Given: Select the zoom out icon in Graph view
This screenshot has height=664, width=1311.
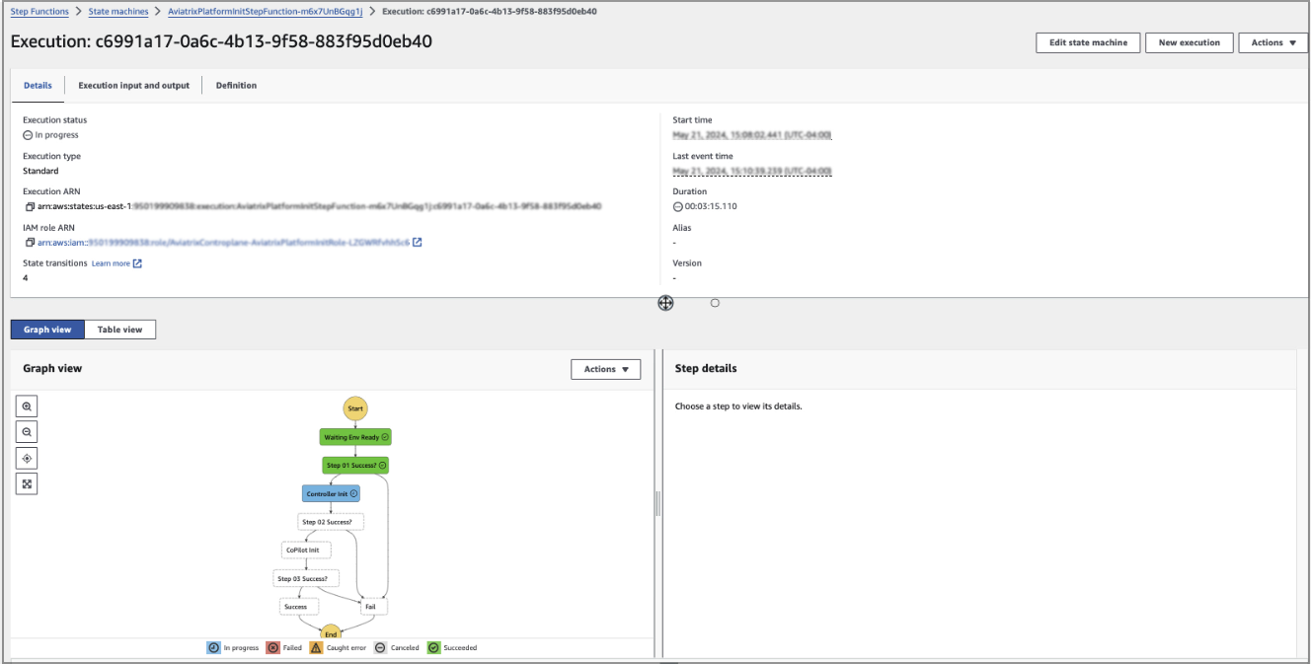Looking at the screenshot, I should [x=27, y=431].
